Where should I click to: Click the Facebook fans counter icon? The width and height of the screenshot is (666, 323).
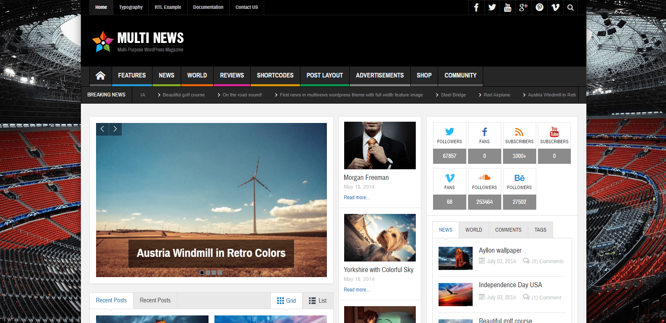(484, 132)
